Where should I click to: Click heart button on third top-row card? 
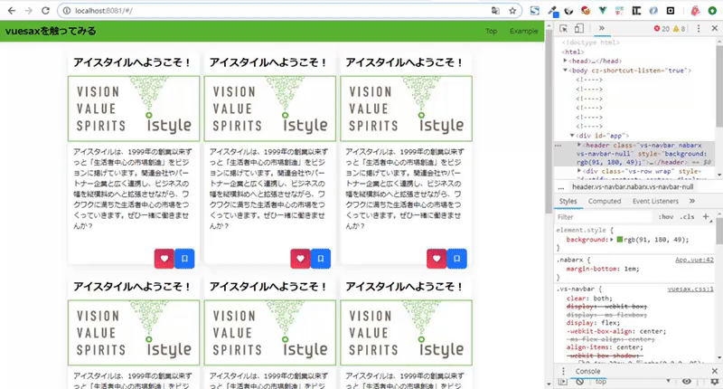pos(437,259)
